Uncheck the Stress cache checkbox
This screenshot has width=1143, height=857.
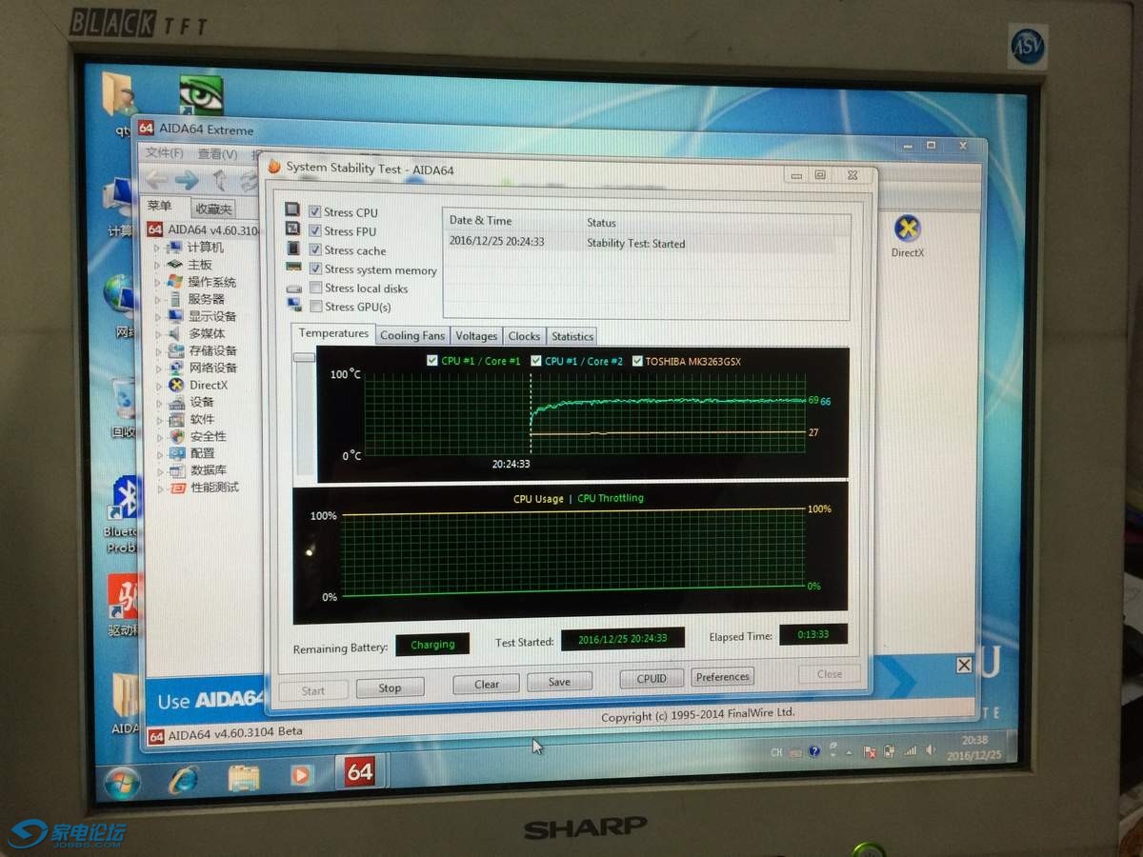[315, 249]
